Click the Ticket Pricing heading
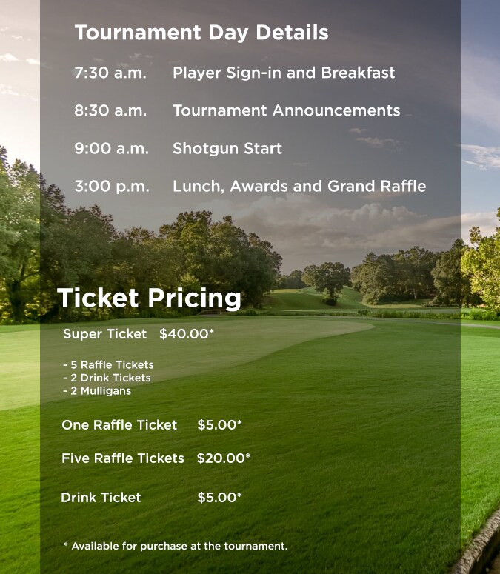Image resolution: width=500 pixels, height=574 pixels. coord(149,298)
